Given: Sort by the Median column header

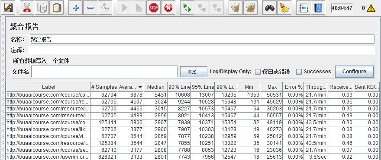Looking at the screenshot, I should tap(155, 87).
